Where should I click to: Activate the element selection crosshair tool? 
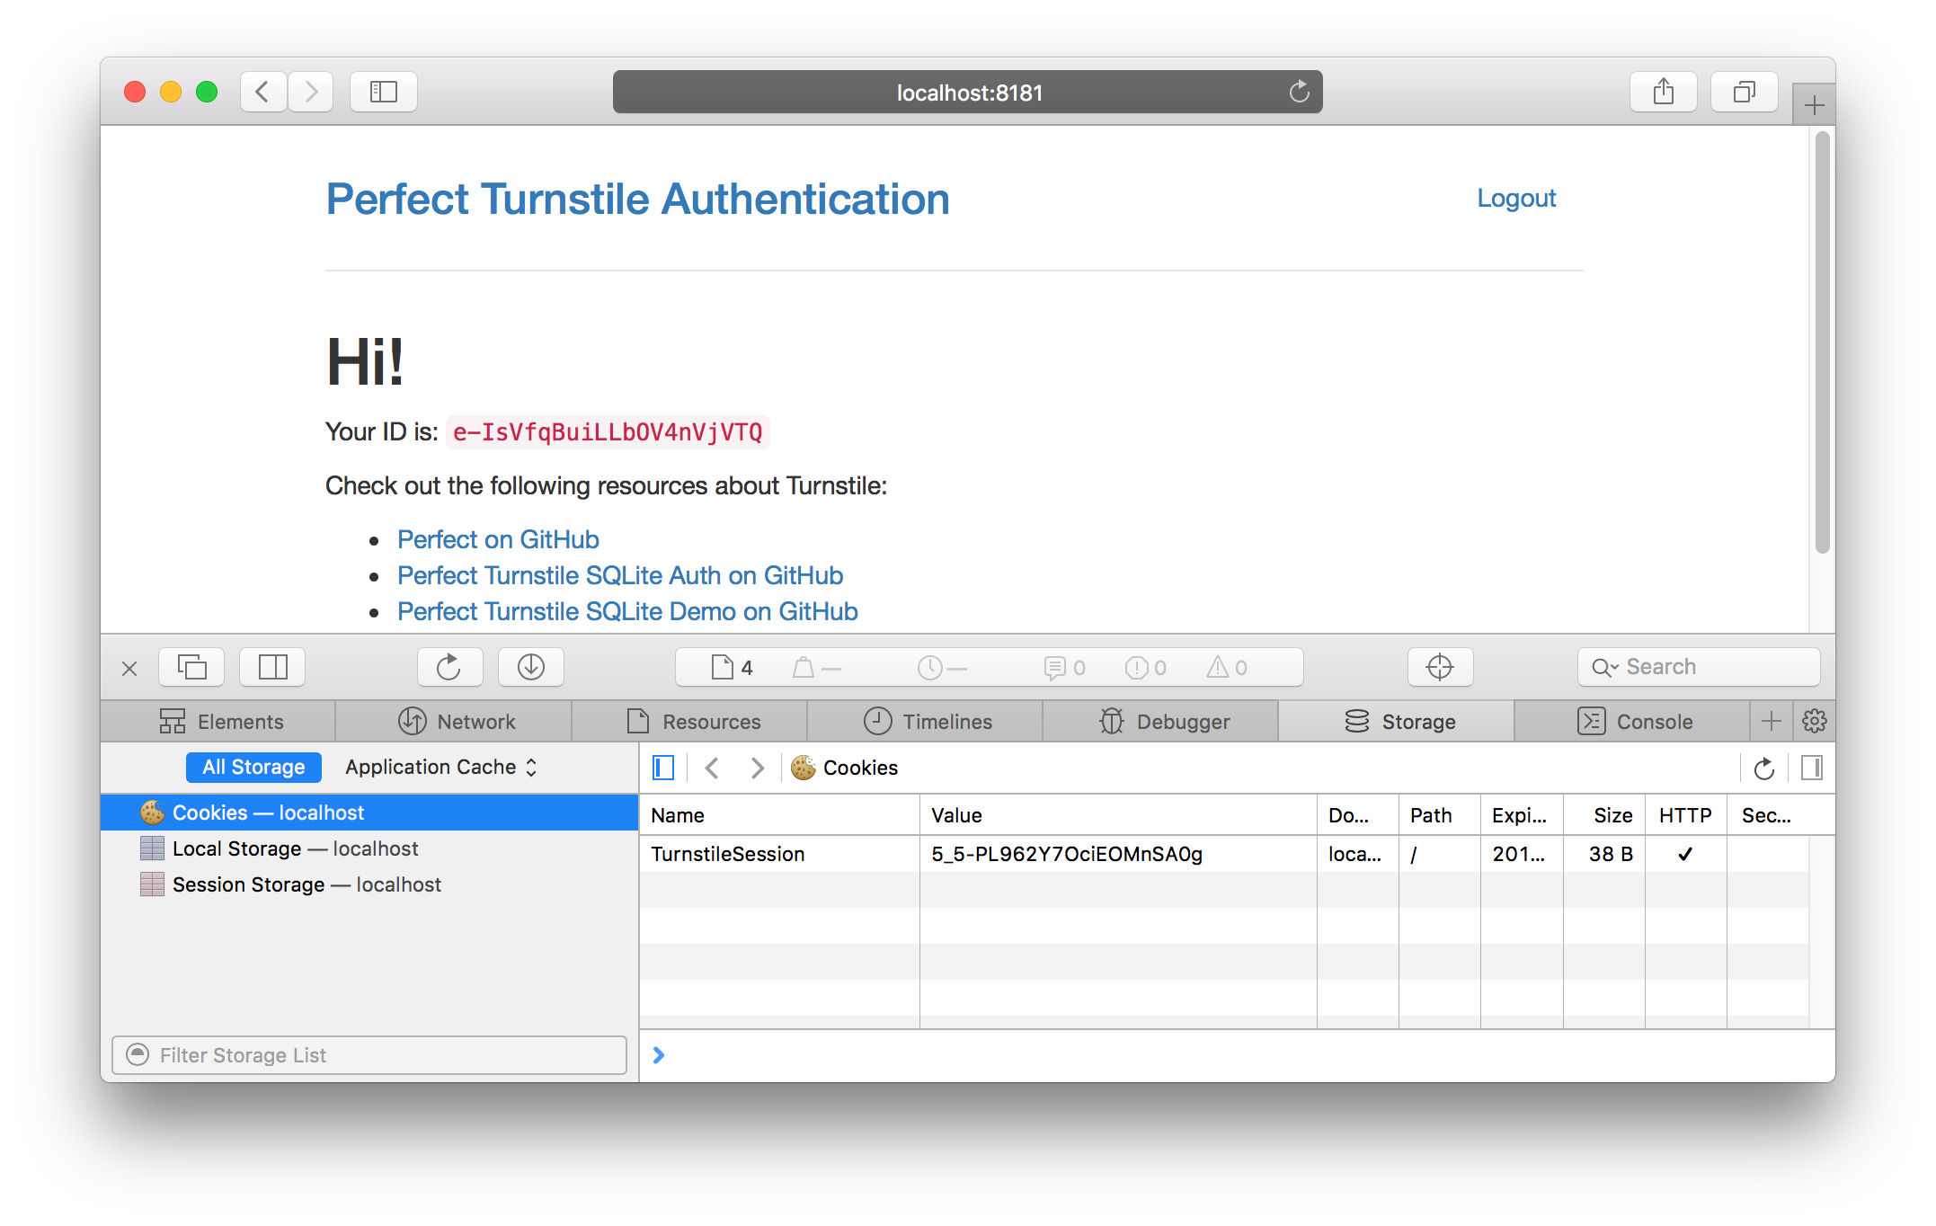1440,667
